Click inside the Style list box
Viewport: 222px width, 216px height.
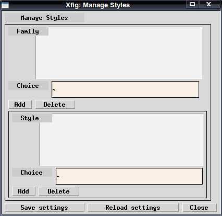coord(121,140)
